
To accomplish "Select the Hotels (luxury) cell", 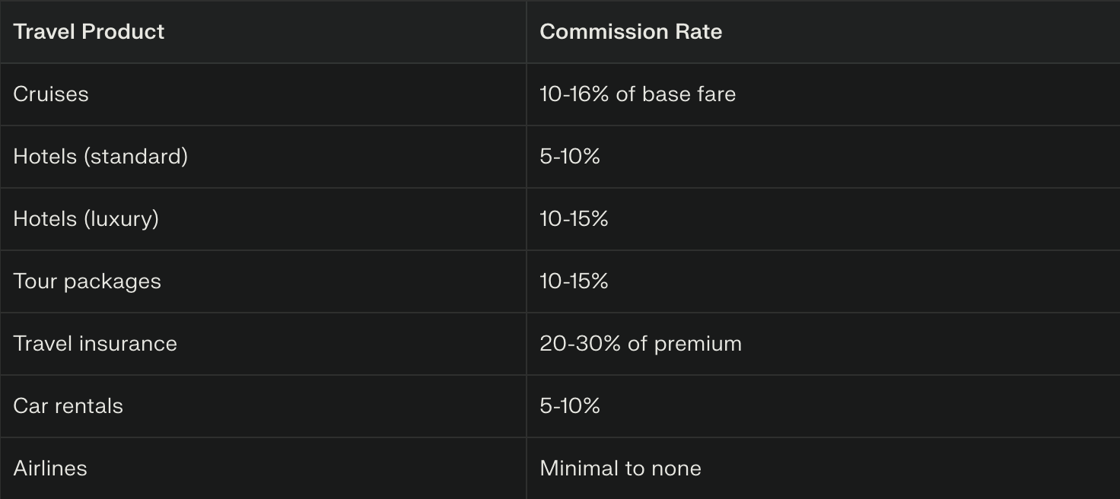I will pyautogui.click(x=86, y=218).
